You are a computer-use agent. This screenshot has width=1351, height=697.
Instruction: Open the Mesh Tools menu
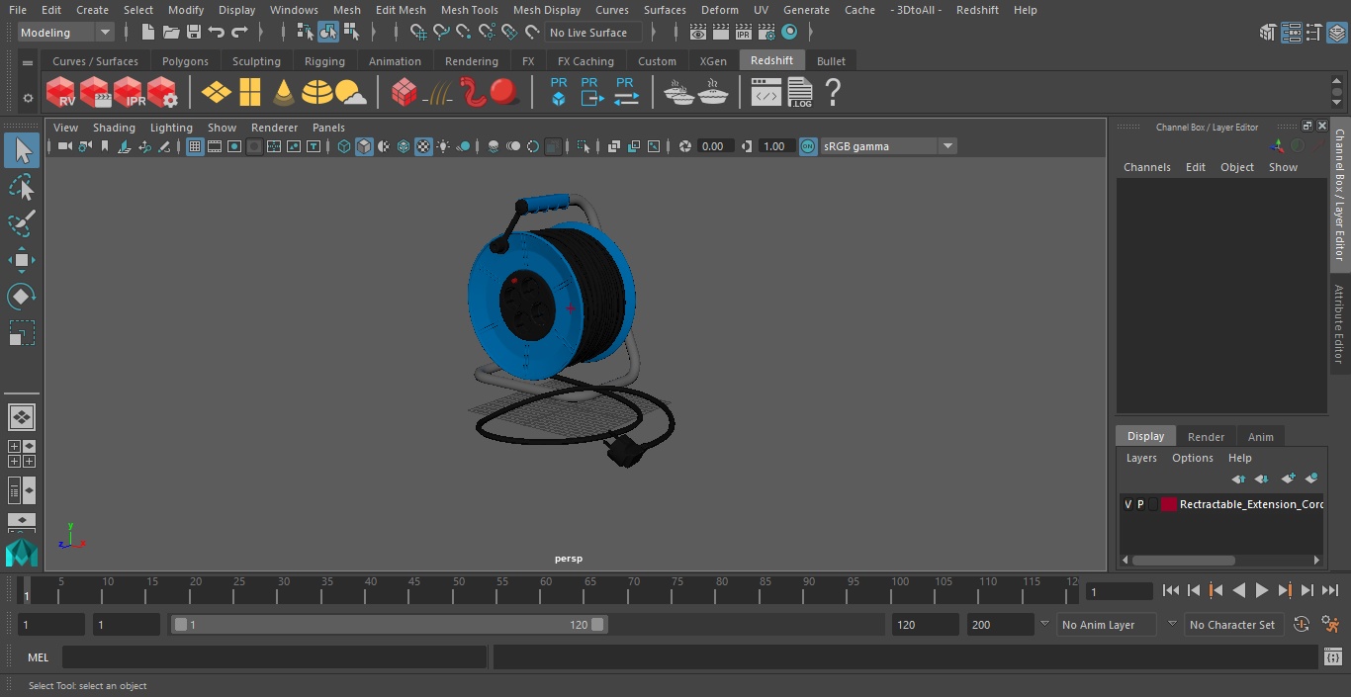[x=469, y=10]
